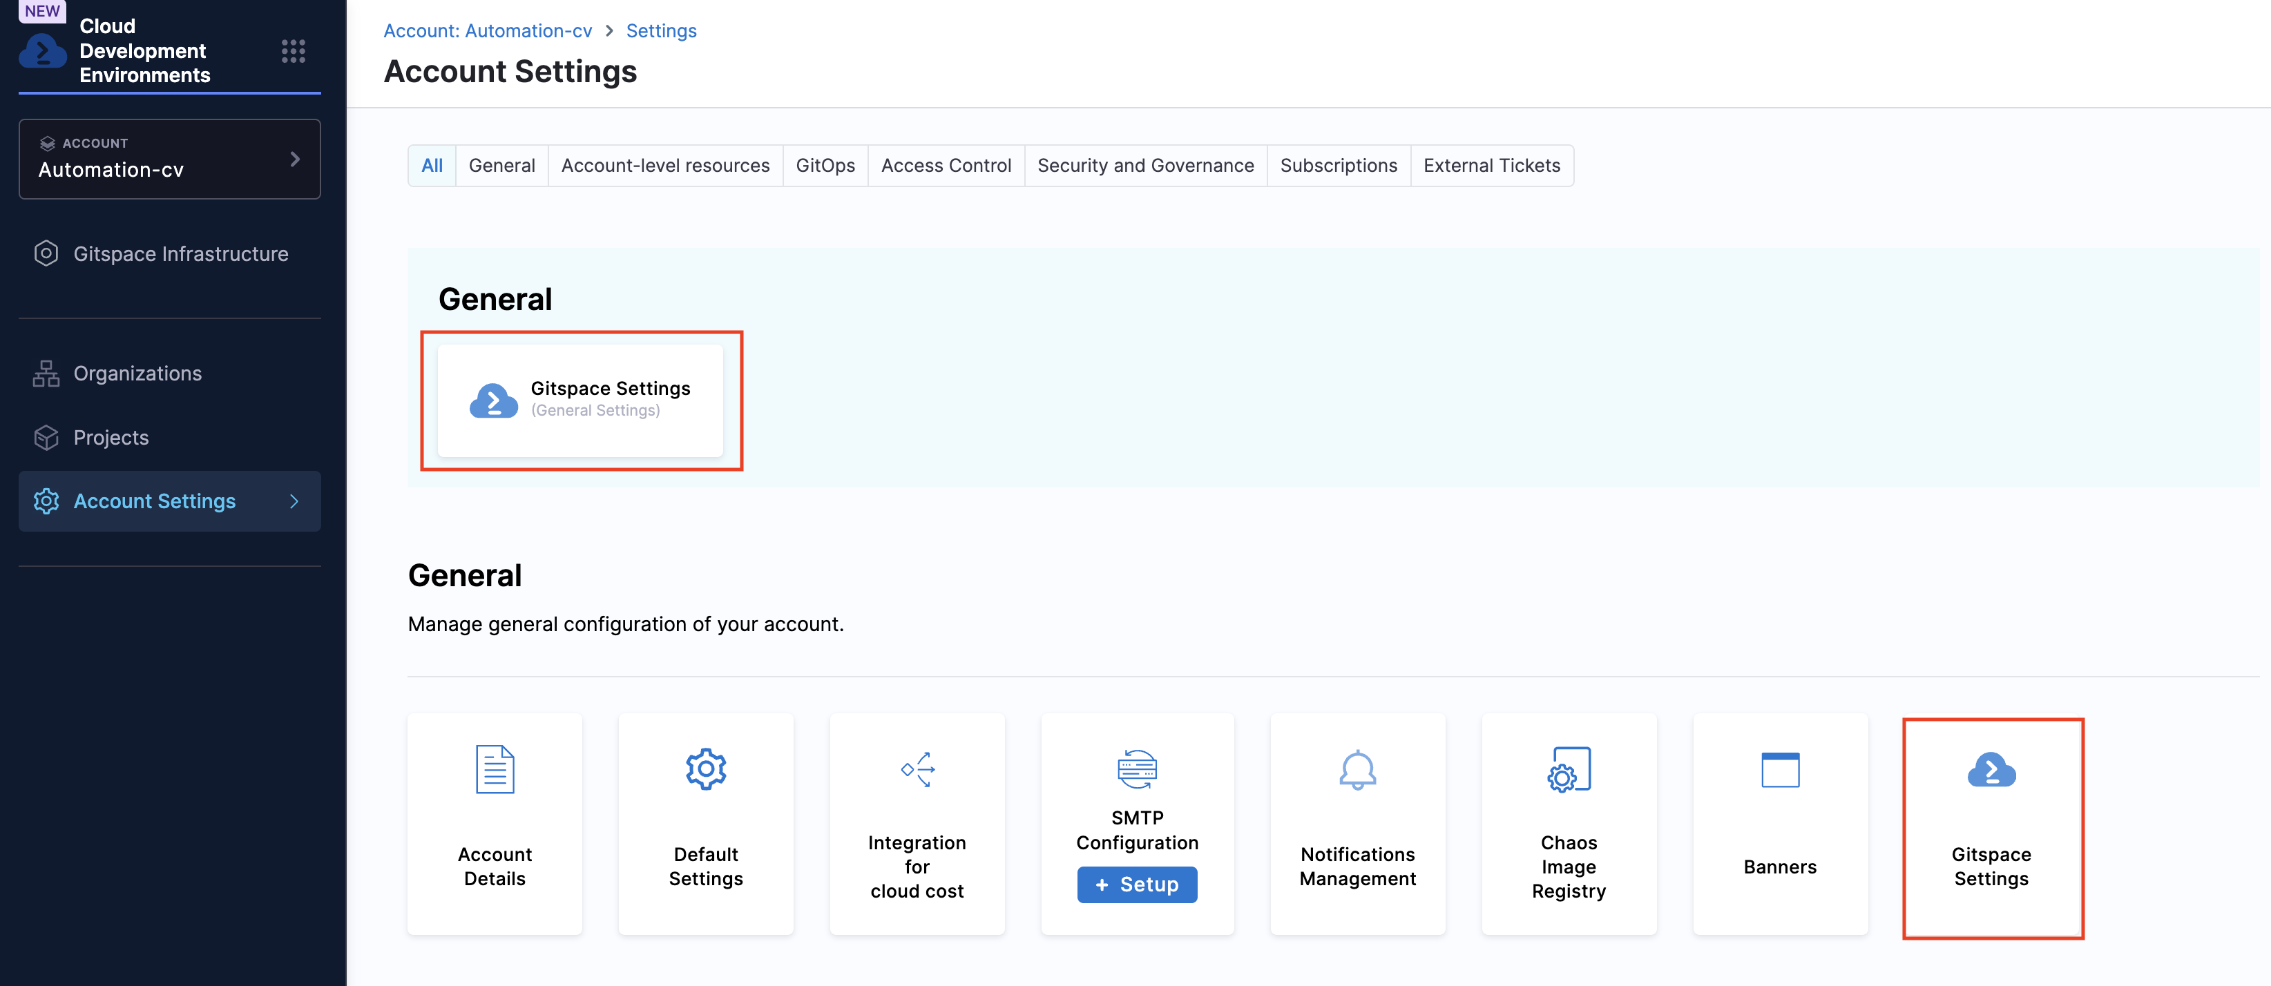Open the module switcher grid icon
Image resolution: width=2271 pixels, height=986 pixels.
point(293,51)
